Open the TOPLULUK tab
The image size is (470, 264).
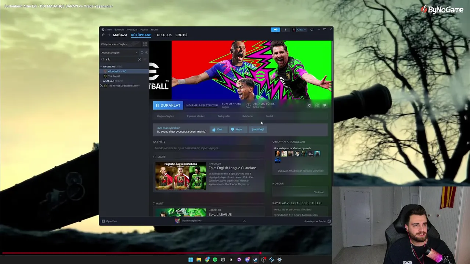click(163, 35)
